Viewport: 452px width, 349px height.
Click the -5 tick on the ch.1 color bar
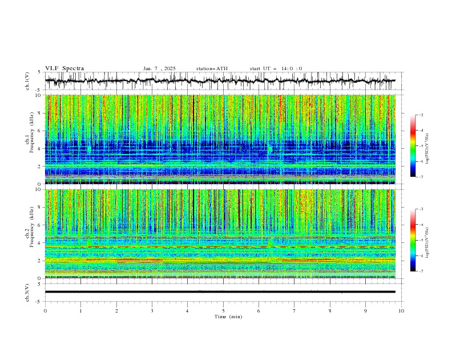[421, 146]
